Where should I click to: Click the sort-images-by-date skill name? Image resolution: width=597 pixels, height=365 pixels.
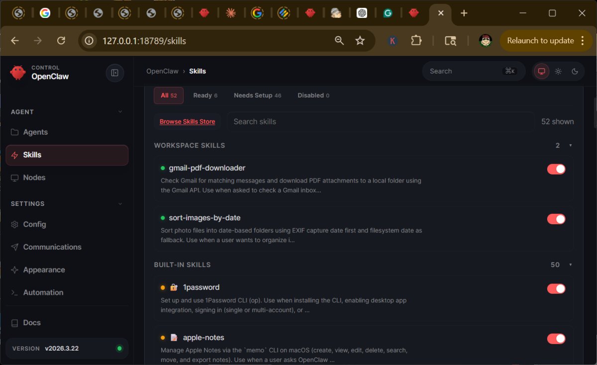click(204, 218)
